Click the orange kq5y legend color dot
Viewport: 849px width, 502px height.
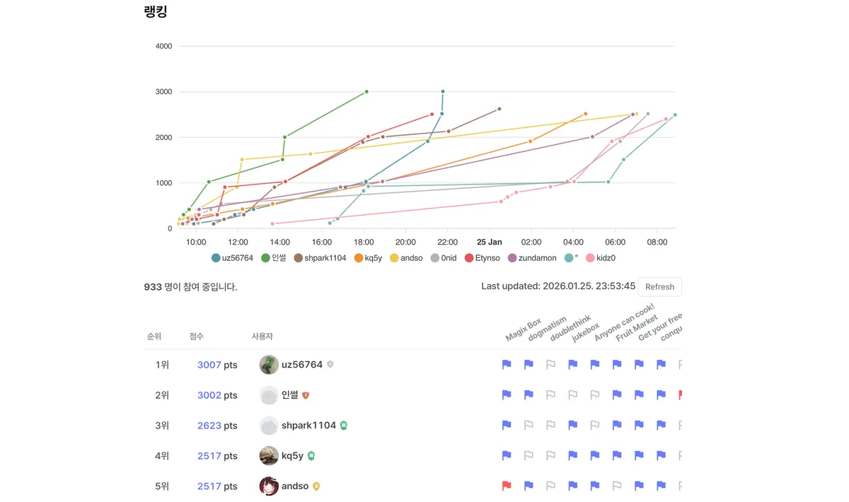(x=359, y=258)
